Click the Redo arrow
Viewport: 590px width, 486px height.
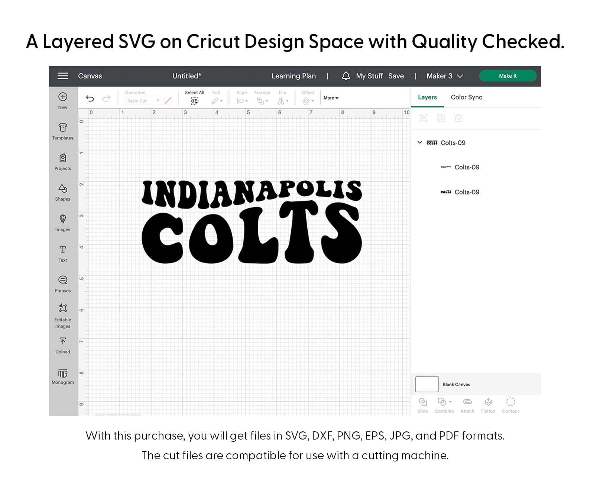pos(107,98)
